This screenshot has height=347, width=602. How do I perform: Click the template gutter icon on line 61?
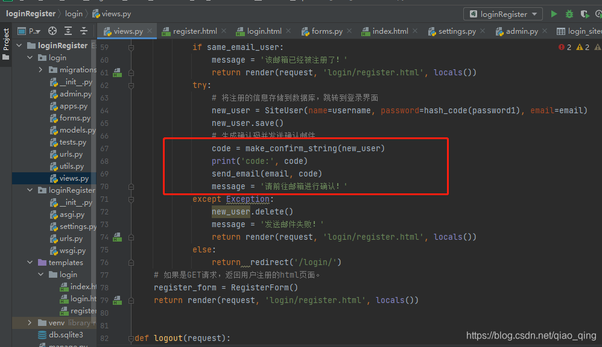[x=117, y=72]
